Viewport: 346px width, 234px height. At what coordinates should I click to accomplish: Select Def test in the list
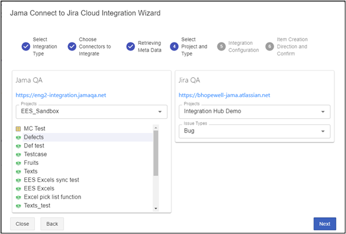click(x=34, y=146)
